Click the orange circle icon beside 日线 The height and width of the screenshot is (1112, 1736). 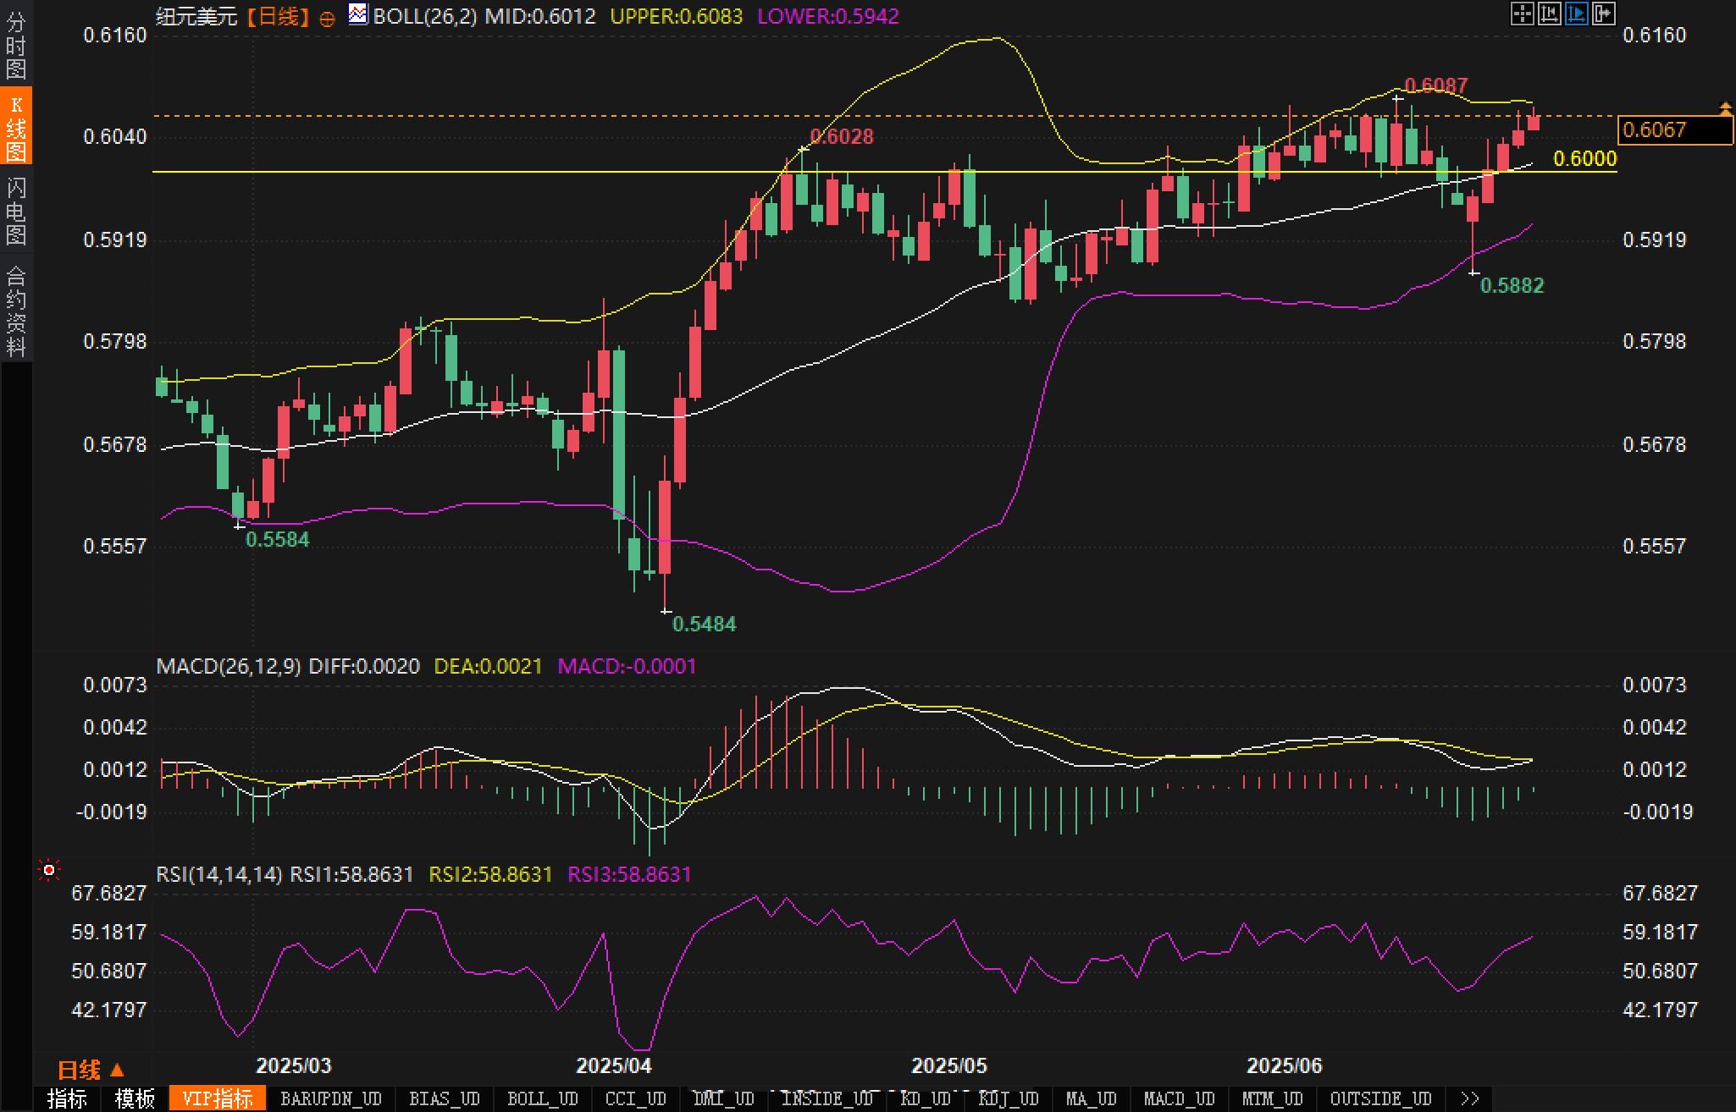327,18
